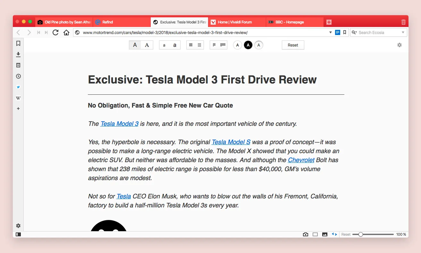Screen dimensions: 421x253
Task: Switch to the Home | Vivaldi Forum tab
Action: coord(237,22)
